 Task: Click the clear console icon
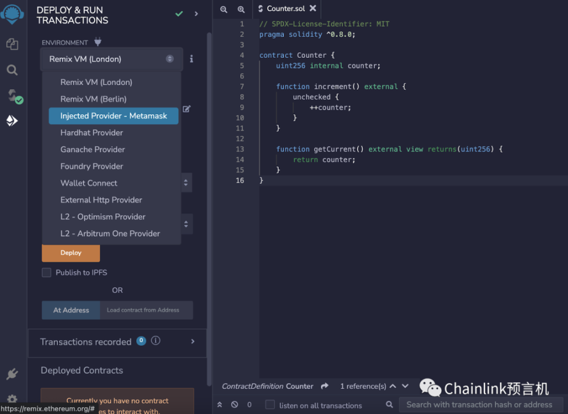234,404
